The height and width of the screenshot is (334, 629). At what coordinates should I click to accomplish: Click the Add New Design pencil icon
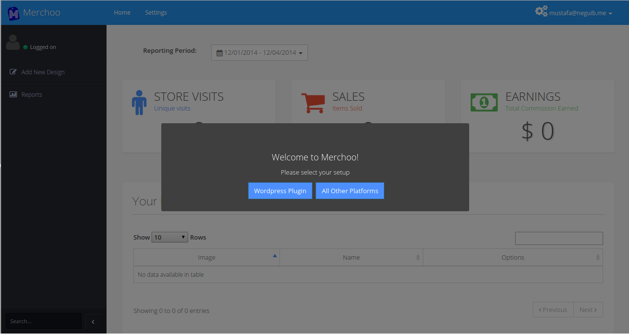[13, 72]
